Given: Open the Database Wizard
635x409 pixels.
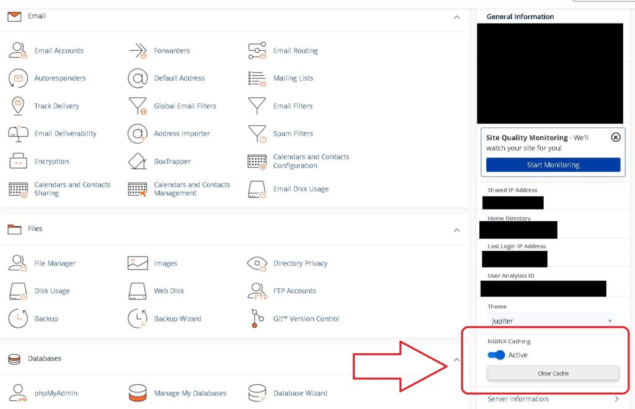Looking at the screenshot, I should [x=300, y=393].
